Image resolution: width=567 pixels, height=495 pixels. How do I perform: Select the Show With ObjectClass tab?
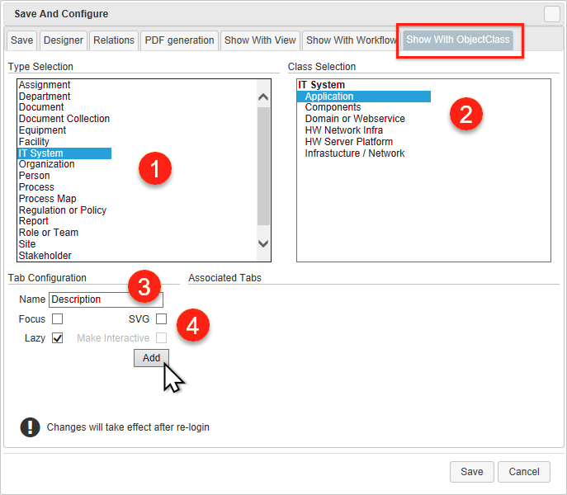coord(458,40)
